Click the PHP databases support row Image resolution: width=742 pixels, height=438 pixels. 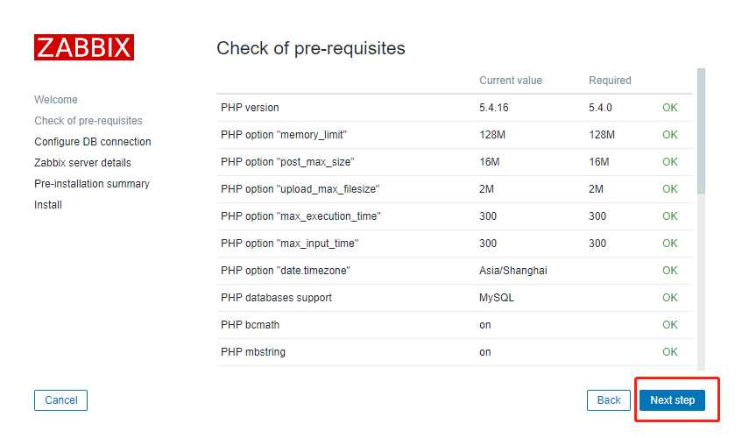tap(276, 298)
